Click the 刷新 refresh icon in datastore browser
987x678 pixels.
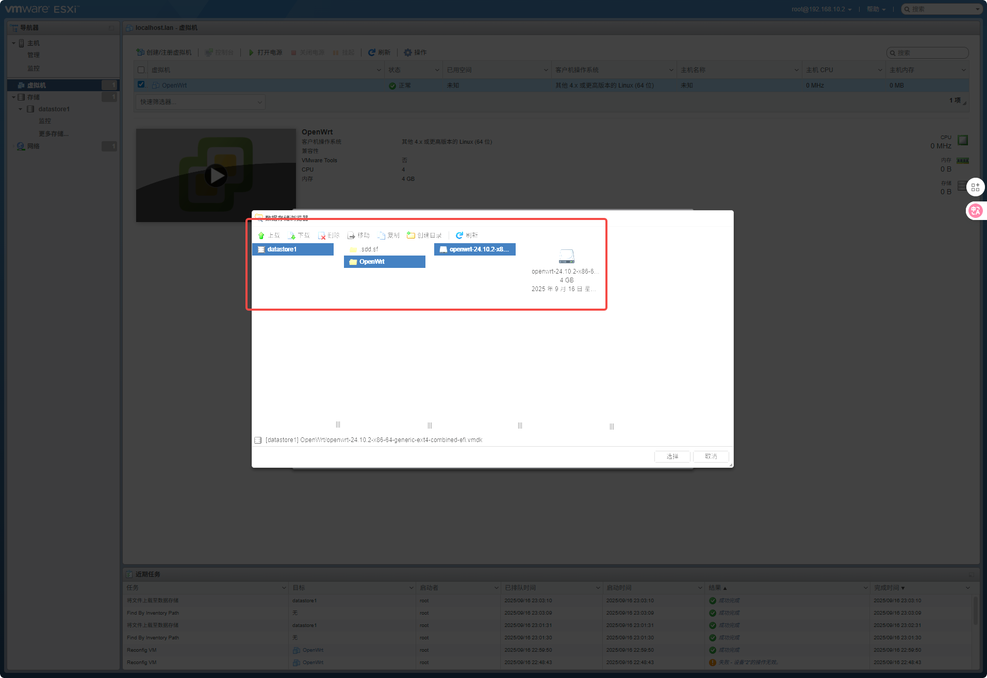point(459,235)
